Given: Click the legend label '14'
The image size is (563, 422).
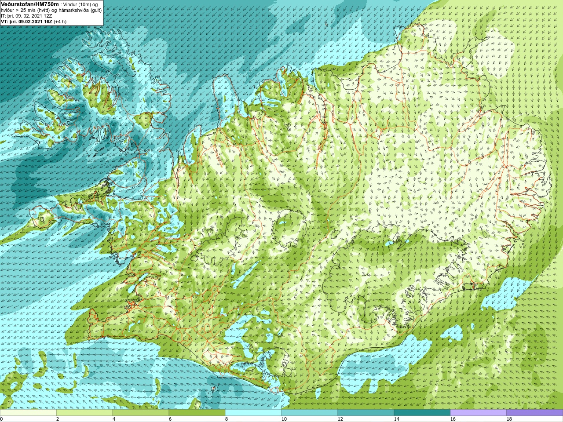Looking at the screenshot, I should pyautogui.click(x=397, y=419).
